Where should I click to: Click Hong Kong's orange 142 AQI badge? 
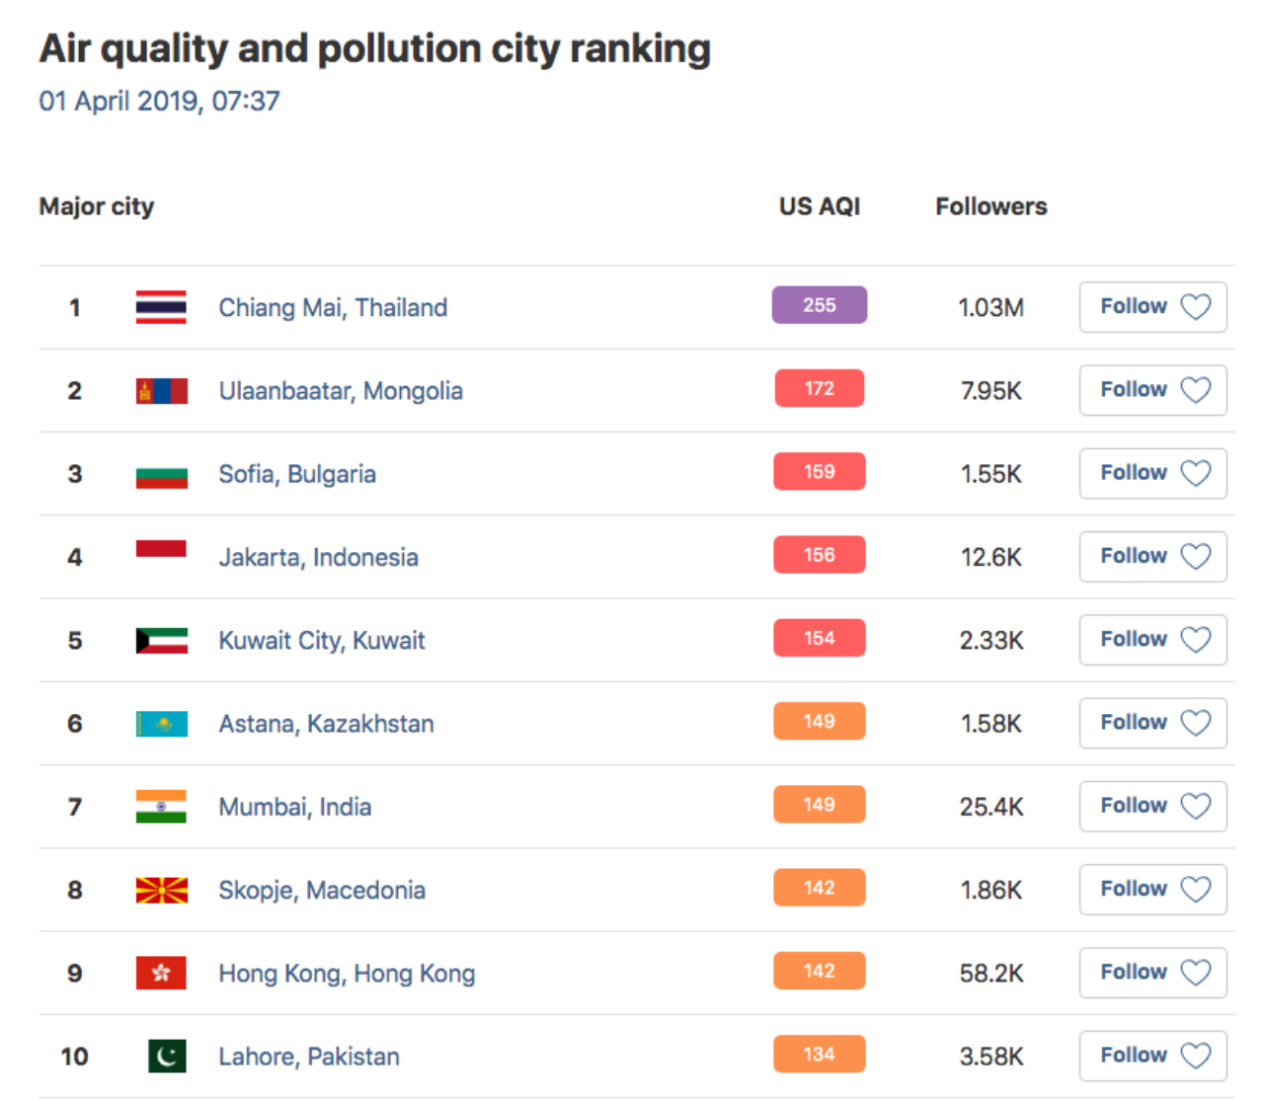coord(820,971)
